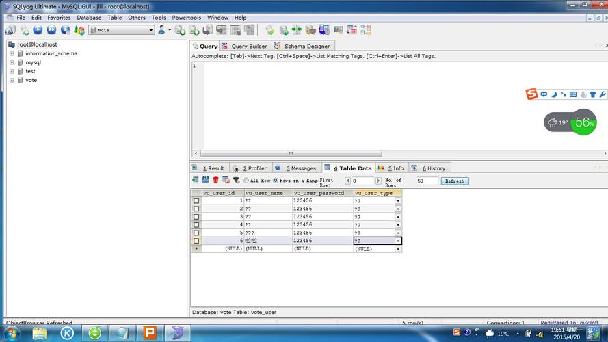
Task: Click the scheduled backup toolbar icon
Action: (x=310, y=30)
